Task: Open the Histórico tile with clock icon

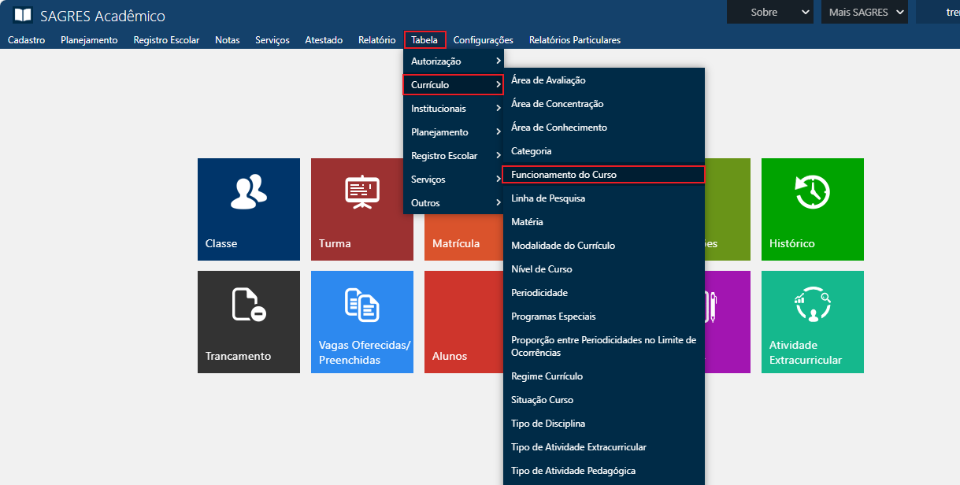Action: click(812, 209)
